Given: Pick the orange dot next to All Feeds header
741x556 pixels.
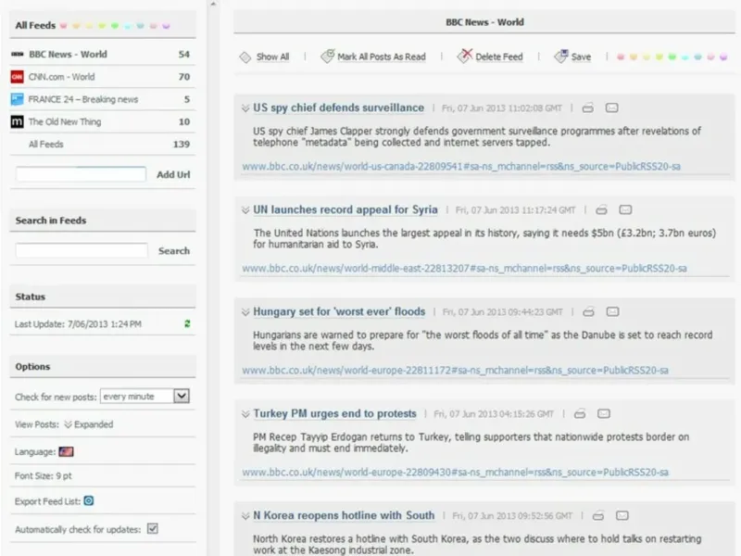Looking at the screenshot, I should coord(76,26).
